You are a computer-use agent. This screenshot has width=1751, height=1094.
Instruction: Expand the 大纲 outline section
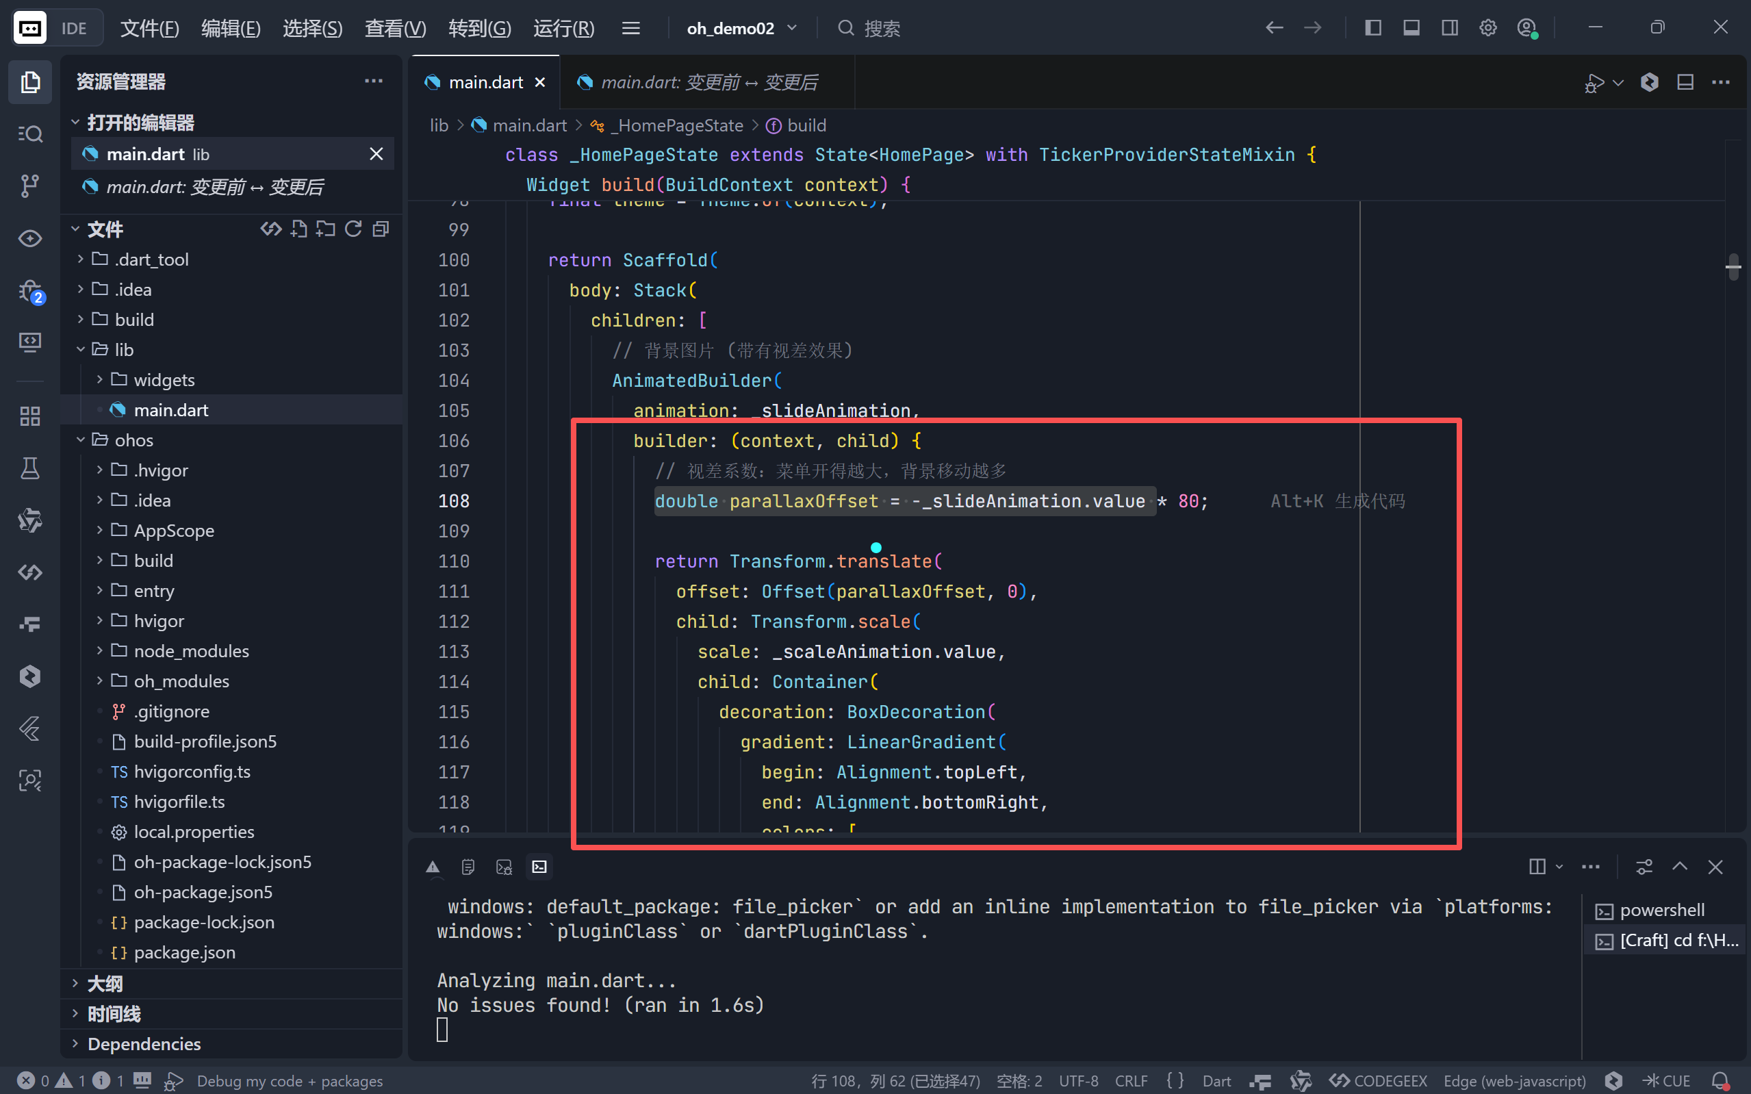(x=105, y=983)
